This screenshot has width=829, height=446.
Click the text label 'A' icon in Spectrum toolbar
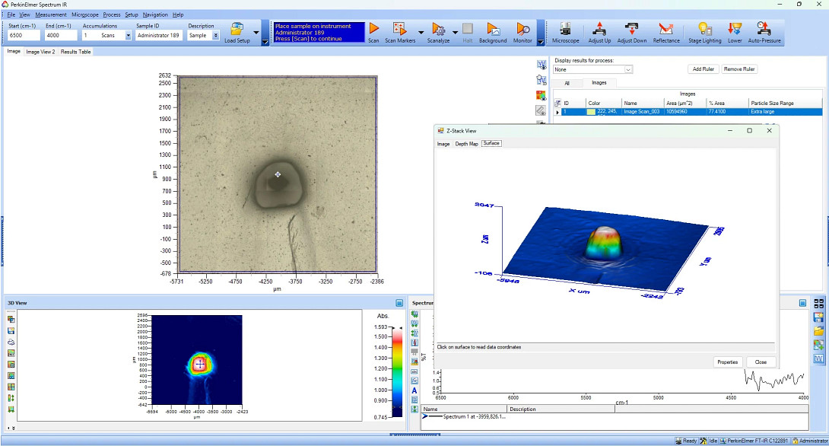[414, 390]
